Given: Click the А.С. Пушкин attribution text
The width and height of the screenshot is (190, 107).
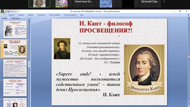Looking at the screenshot, I should [112, 62].
